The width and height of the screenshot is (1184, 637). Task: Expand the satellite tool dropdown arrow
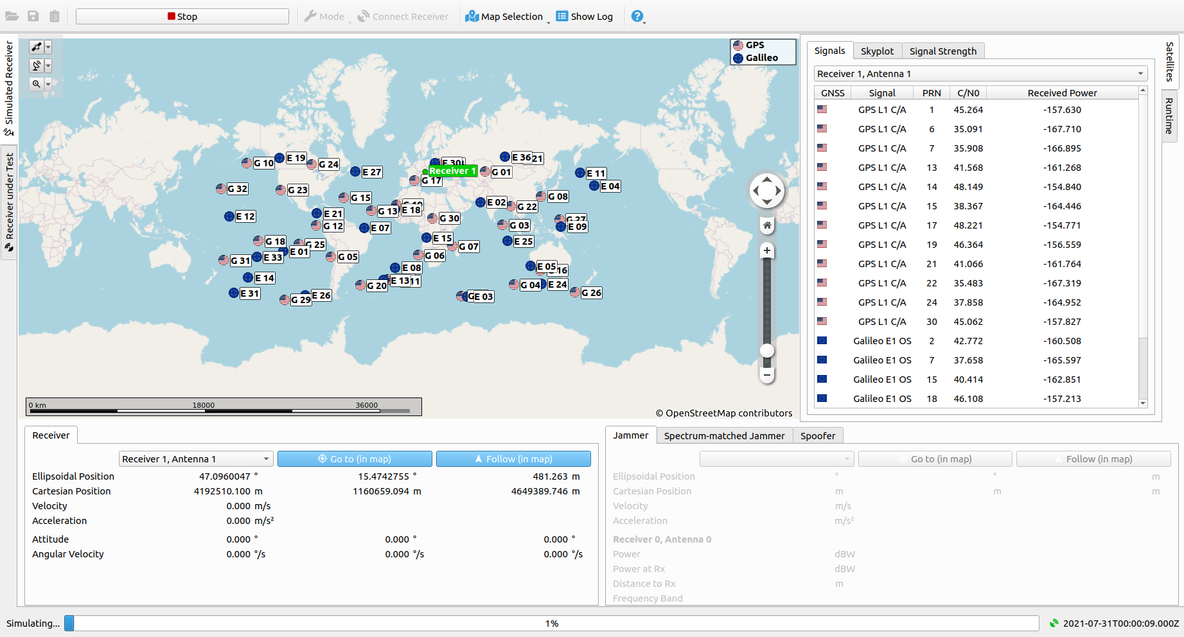[48, 47]
